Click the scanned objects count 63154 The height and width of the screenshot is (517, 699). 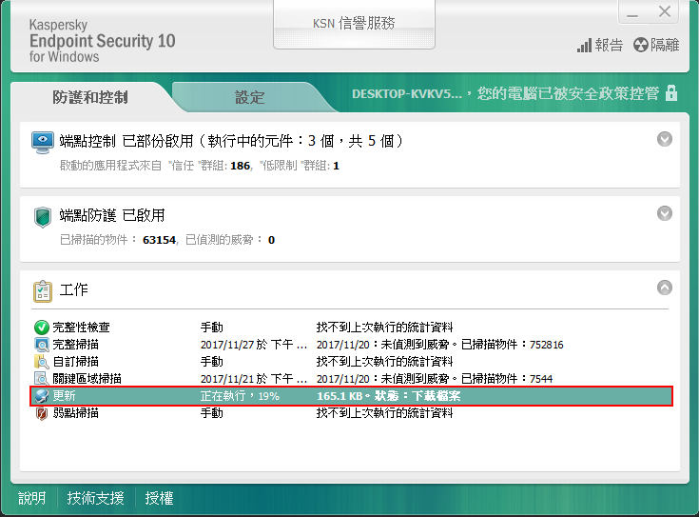(x=159, y=240)
